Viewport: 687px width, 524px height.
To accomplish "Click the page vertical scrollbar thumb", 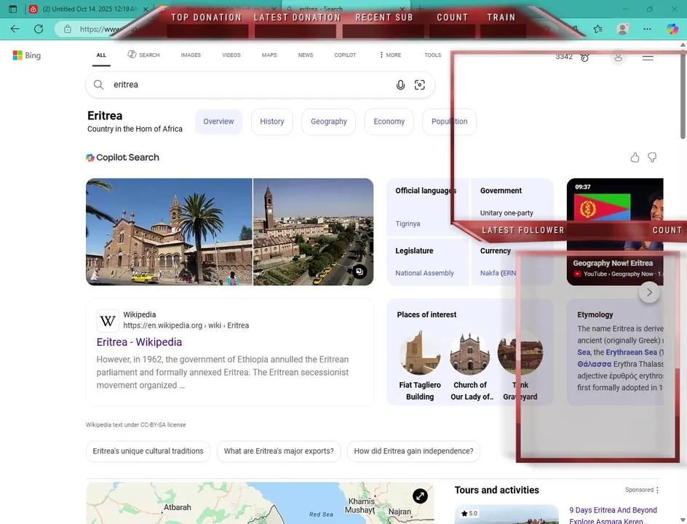I will (x=683, y=94).
